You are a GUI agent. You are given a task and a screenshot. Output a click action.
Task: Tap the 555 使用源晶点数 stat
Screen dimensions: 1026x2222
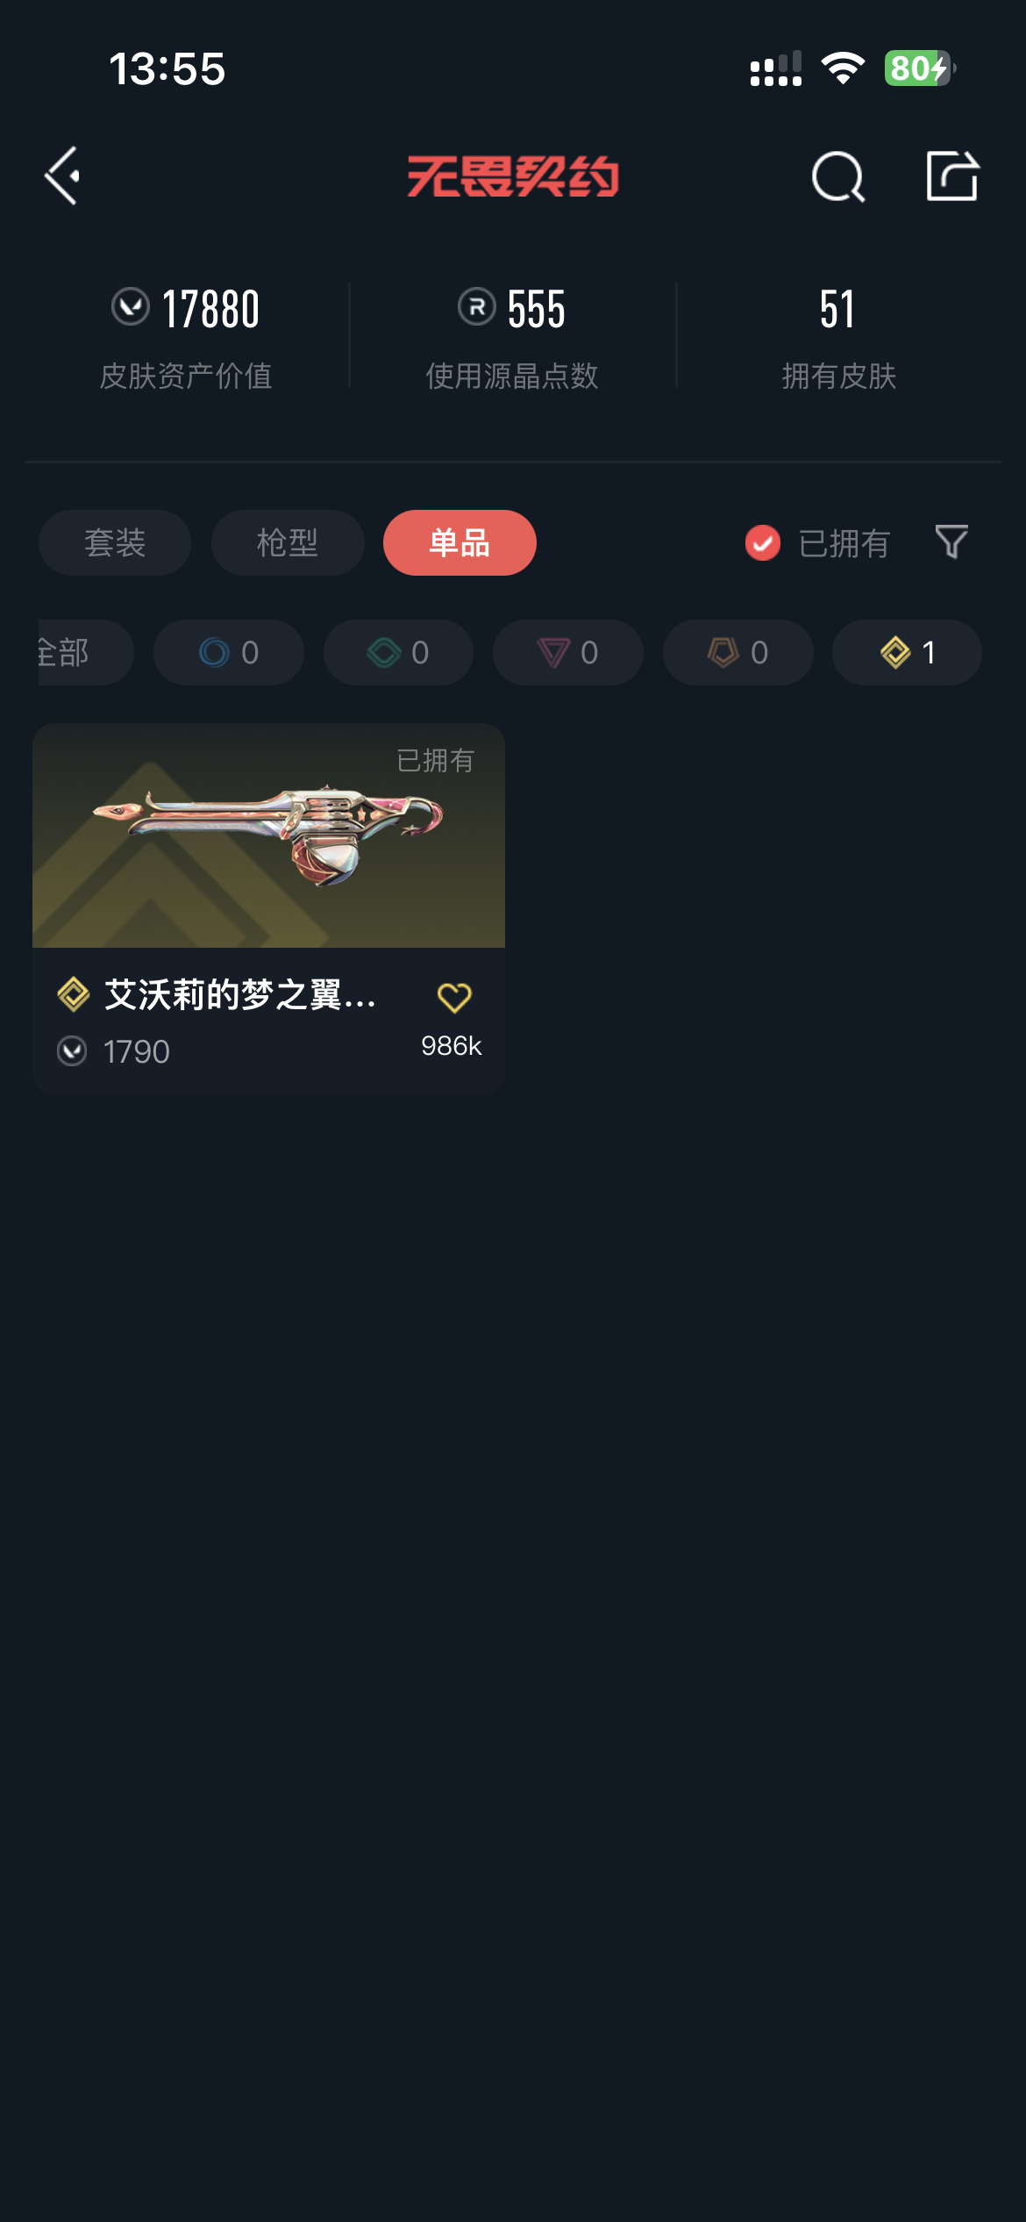pyautogui.click(x=512, y=337)
